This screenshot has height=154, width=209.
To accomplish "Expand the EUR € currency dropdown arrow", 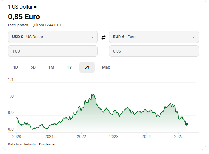I will [x=193, y=37].
